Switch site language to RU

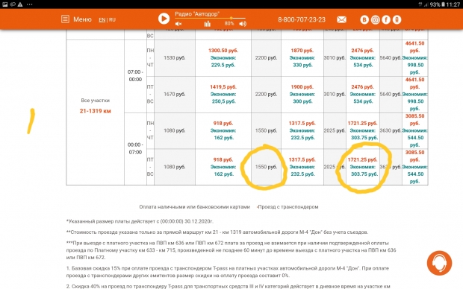(112, 19)
